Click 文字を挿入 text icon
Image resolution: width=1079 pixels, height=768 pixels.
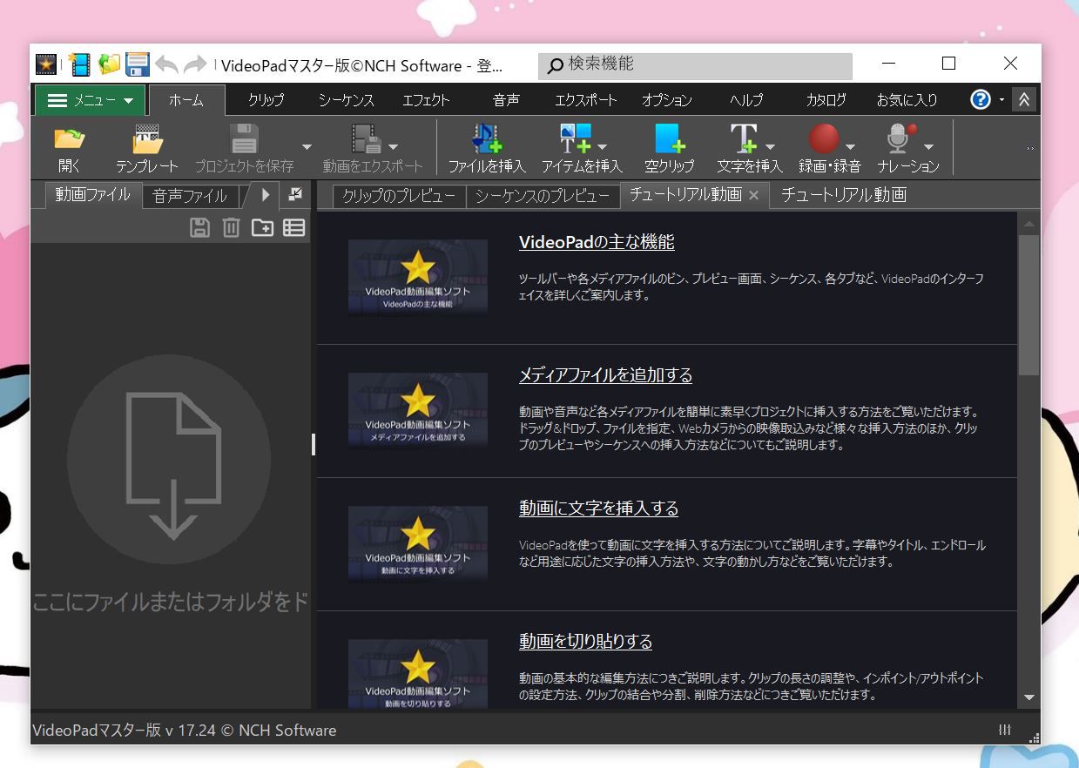[743, 138]
